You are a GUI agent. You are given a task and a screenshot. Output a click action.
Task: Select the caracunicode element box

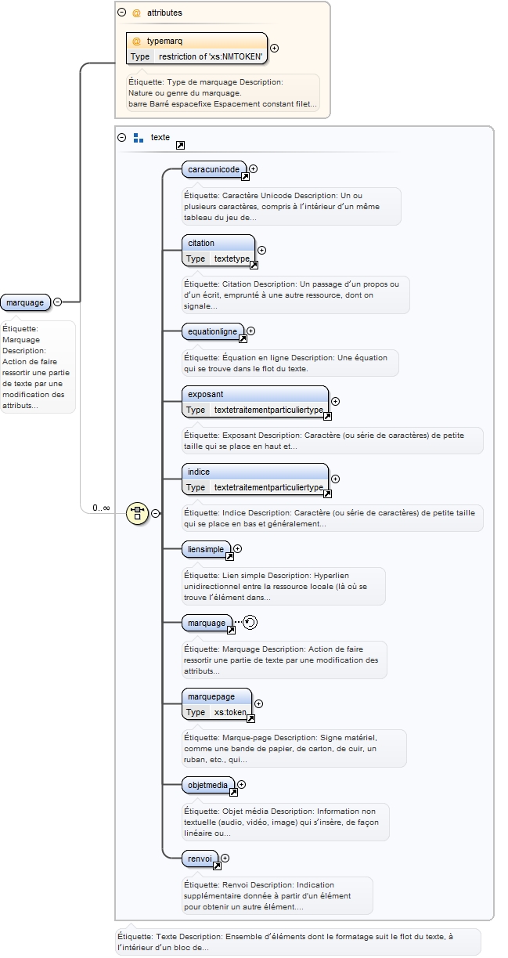(x=214, y=169)
